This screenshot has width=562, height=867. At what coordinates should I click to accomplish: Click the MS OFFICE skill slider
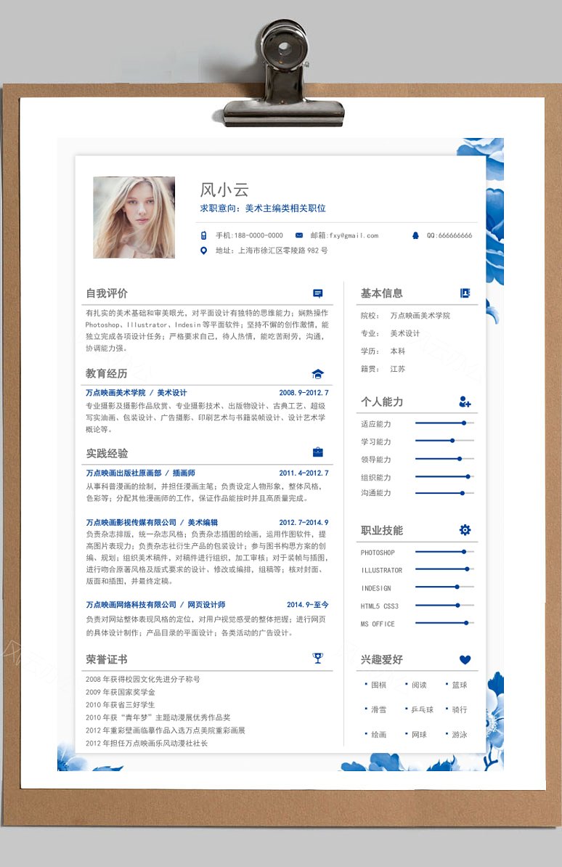pos(444,622)
